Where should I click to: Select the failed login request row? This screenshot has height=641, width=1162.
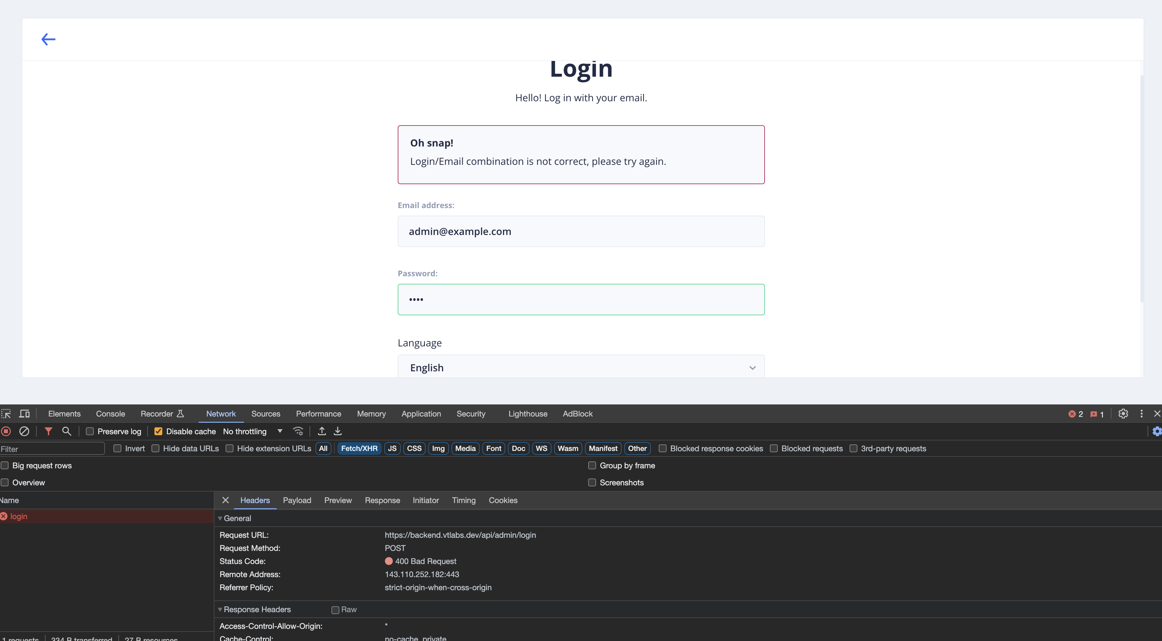(107, 516)
